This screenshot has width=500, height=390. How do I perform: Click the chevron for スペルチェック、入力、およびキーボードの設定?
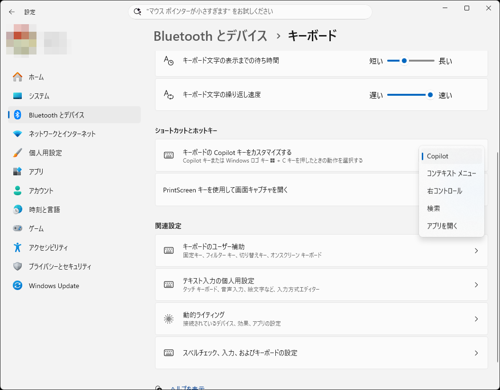[476, 353]
